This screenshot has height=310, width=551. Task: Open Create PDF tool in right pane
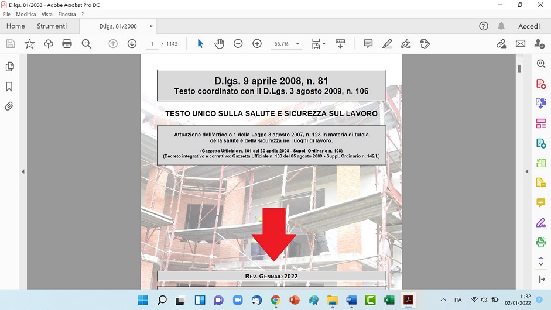pyautogui.click(x=540, y=84)
